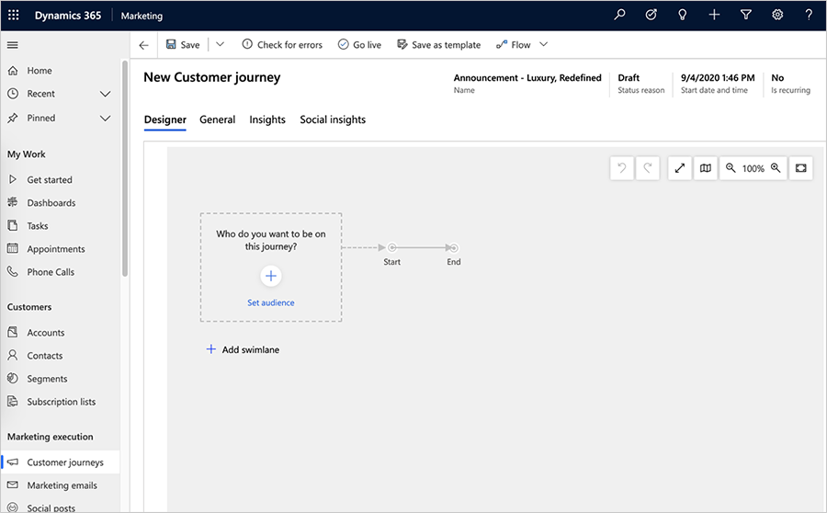The image size is (827, 513).
Task: Open the minimap icon on canvas toolbar
Action: click(x=705, y=168)
